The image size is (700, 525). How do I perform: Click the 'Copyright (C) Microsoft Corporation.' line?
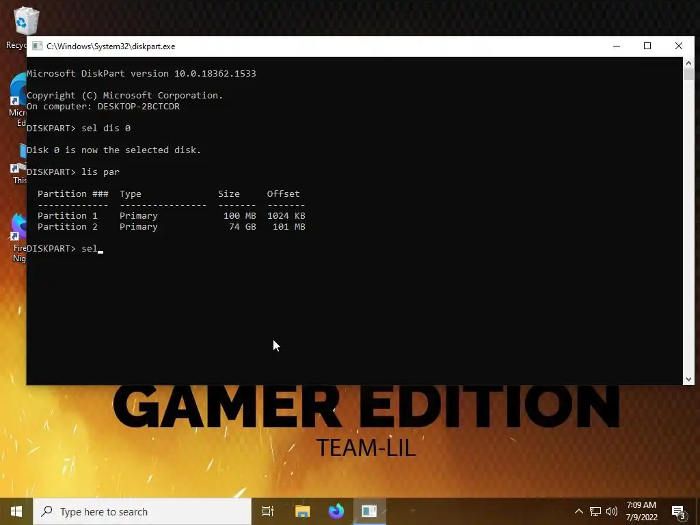click(x=125, y=95)
